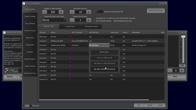Open Network Access sidebar section
The height and width of the screenshot is (110, 196).
point(30,31)
